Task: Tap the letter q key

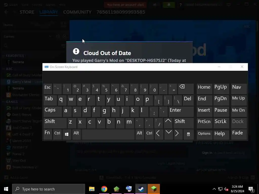Action: [62, 100]
